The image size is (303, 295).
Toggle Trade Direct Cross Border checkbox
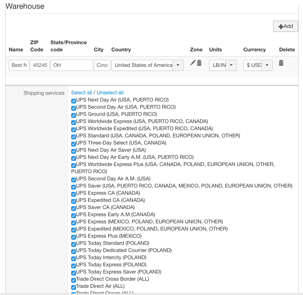[x=74, y=280]
